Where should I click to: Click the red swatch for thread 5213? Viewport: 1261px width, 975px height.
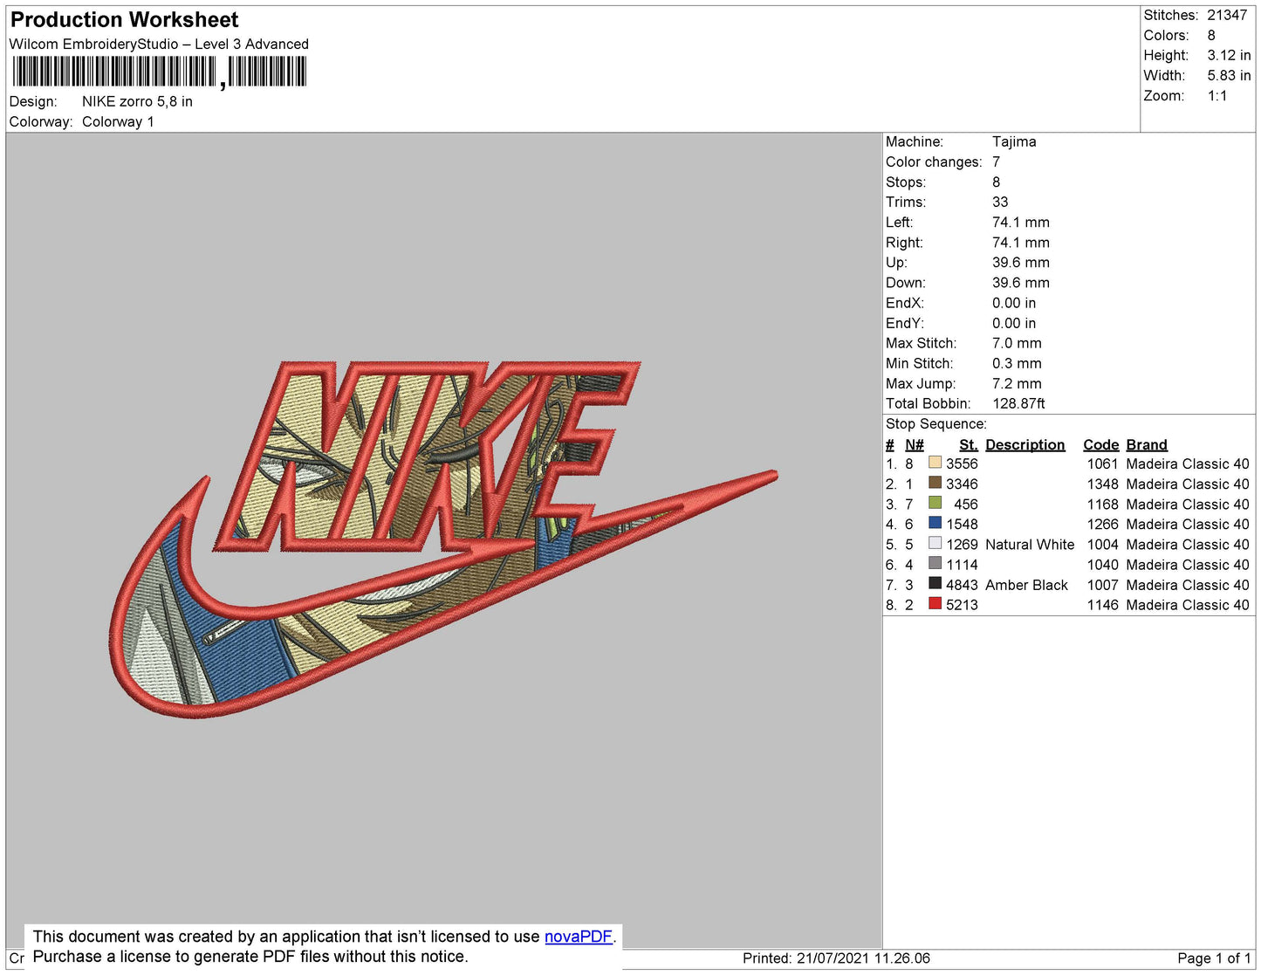click(x=935, y=603)
